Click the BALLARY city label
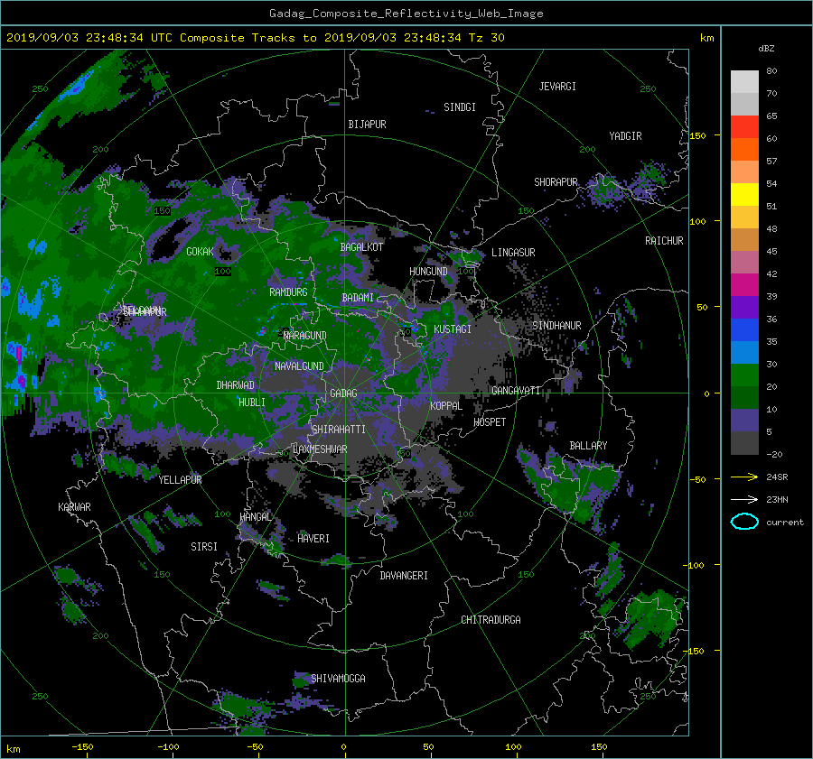The width and height of the screenshot is (813, 759). pyautogui.click(x=588, y=446)
